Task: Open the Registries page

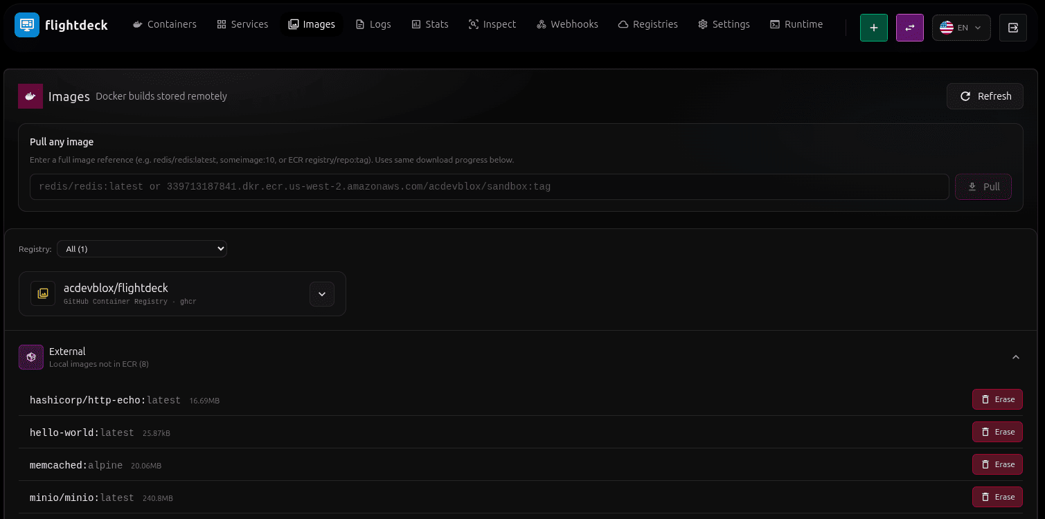Action: tap(648, 24)
